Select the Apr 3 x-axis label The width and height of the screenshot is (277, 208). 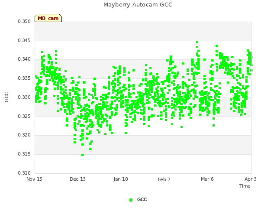pyautogui.click(x=251, y=179)
